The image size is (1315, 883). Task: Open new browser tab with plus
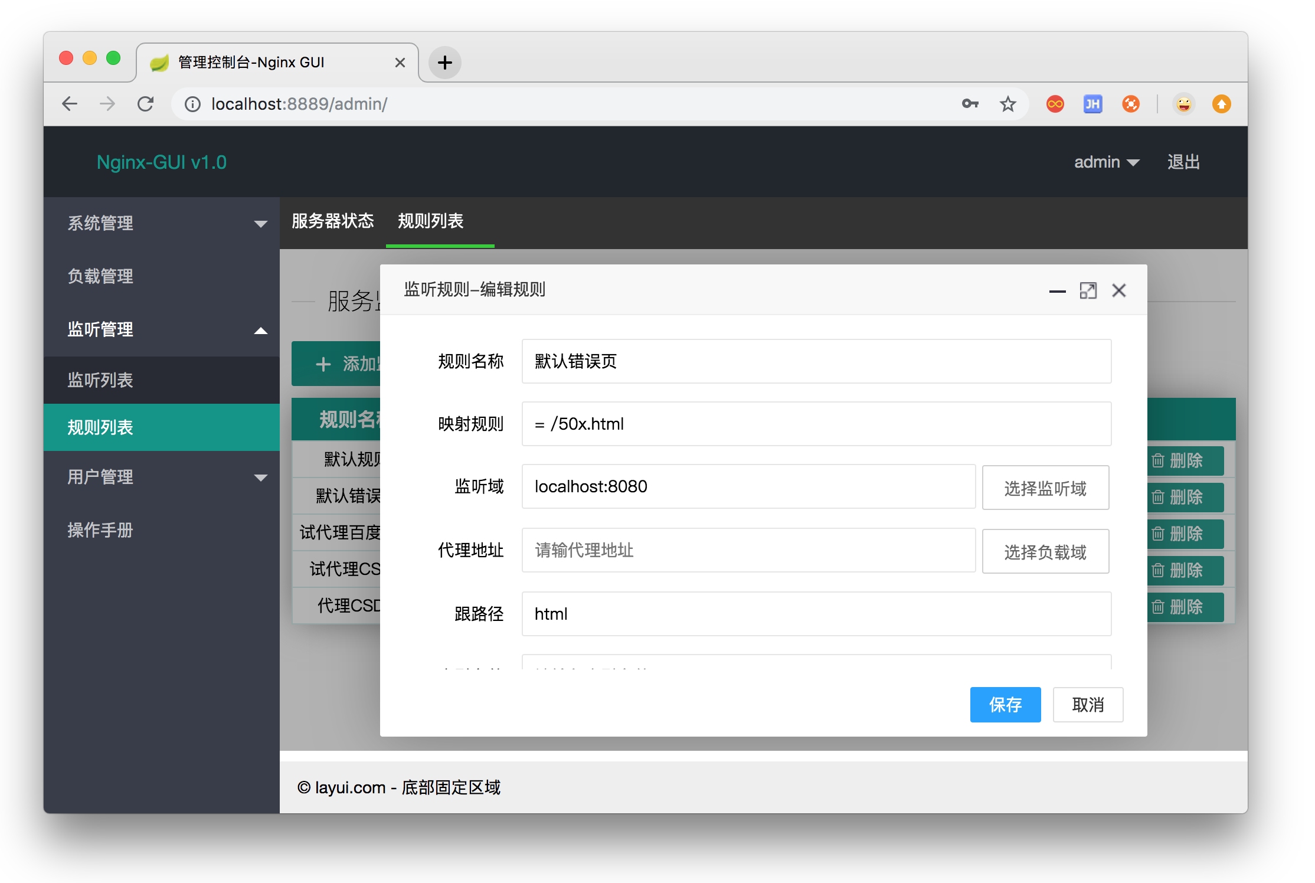coord(444,63)
